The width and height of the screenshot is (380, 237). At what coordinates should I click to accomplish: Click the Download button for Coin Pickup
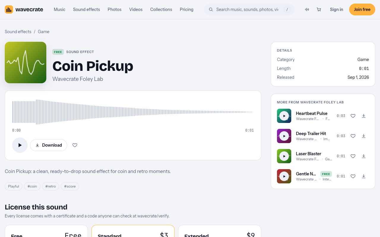[x=48, y=145]
